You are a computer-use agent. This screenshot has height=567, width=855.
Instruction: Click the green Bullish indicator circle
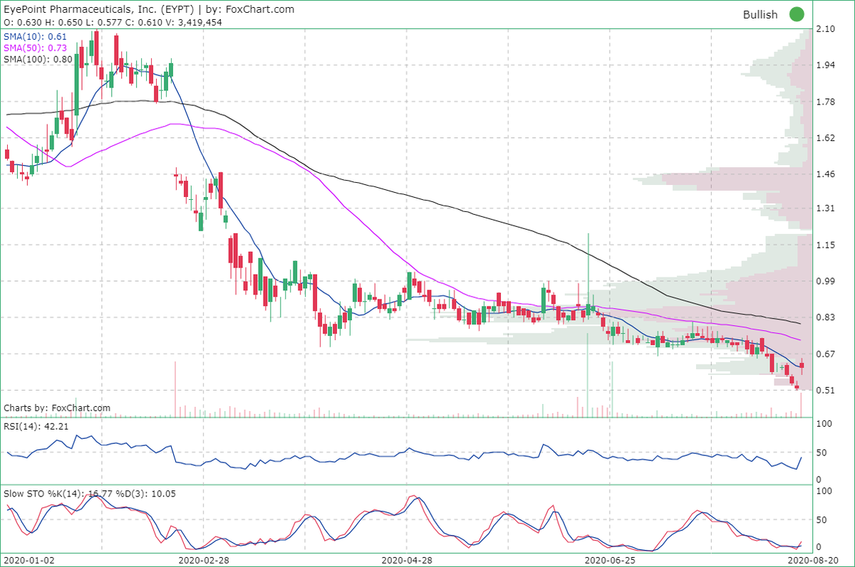tap(797, 14)
